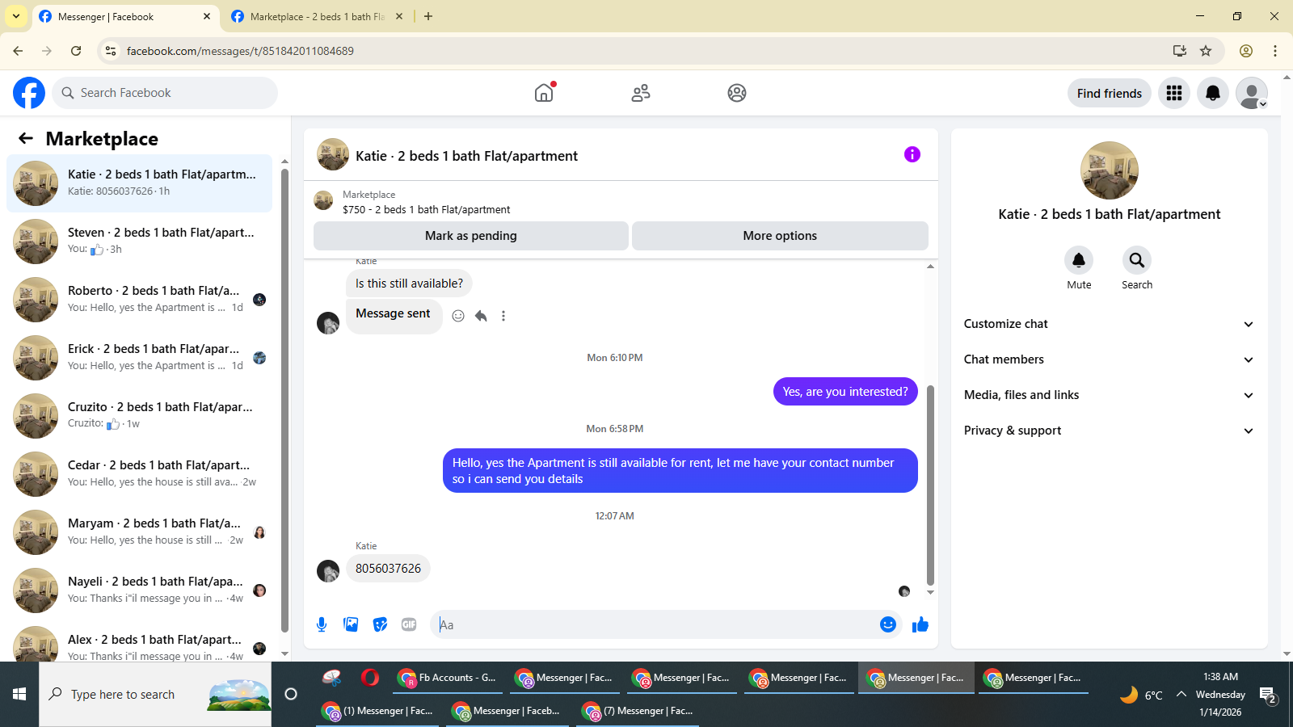This screenshot has width=1293, height=727.
Task: Open the notifications bell icon
Action: (x=1213, y=93)
